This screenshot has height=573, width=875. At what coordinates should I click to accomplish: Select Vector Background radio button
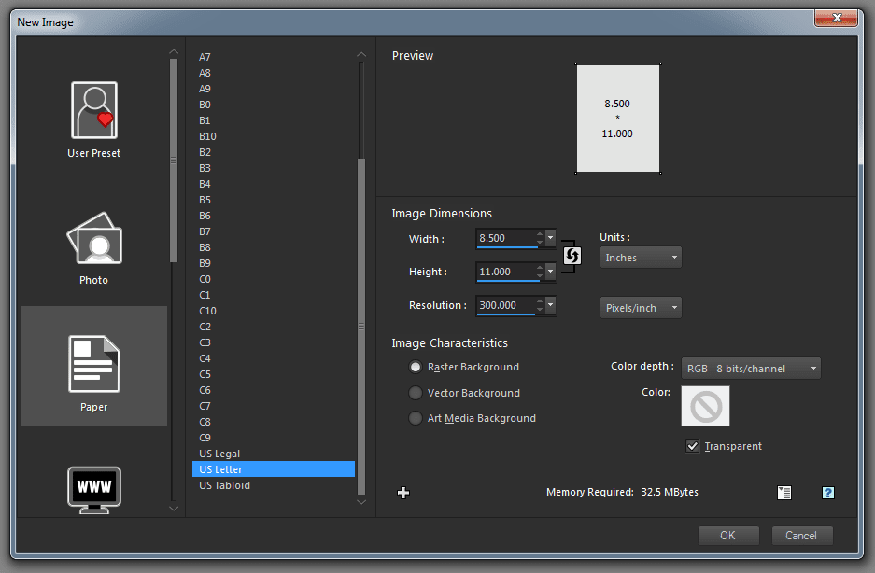[416, 393]
